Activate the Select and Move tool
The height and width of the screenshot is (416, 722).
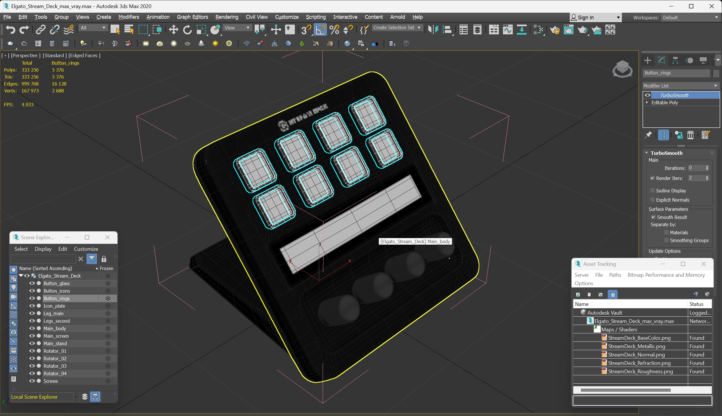point(173,30)
